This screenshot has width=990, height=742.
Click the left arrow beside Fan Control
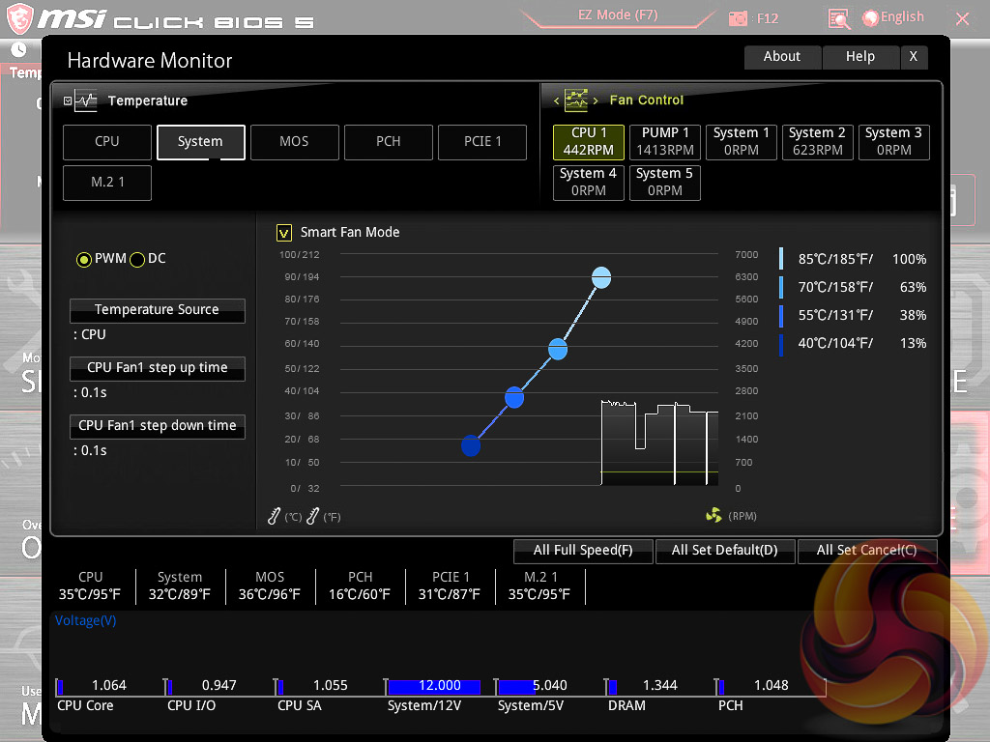coord(556,100)
